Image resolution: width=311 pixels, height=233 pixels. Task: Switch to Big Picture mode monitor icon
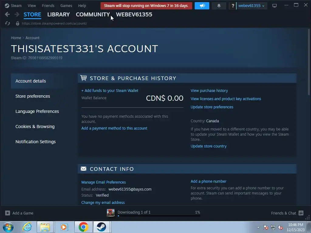coord(275,6)
